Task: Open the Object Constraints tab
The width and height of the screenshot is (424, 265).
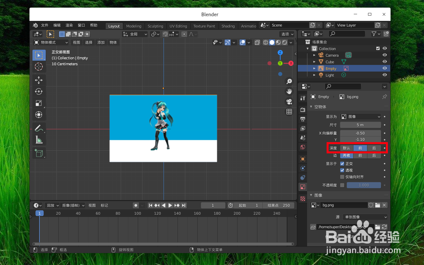Action: point(302,178)
